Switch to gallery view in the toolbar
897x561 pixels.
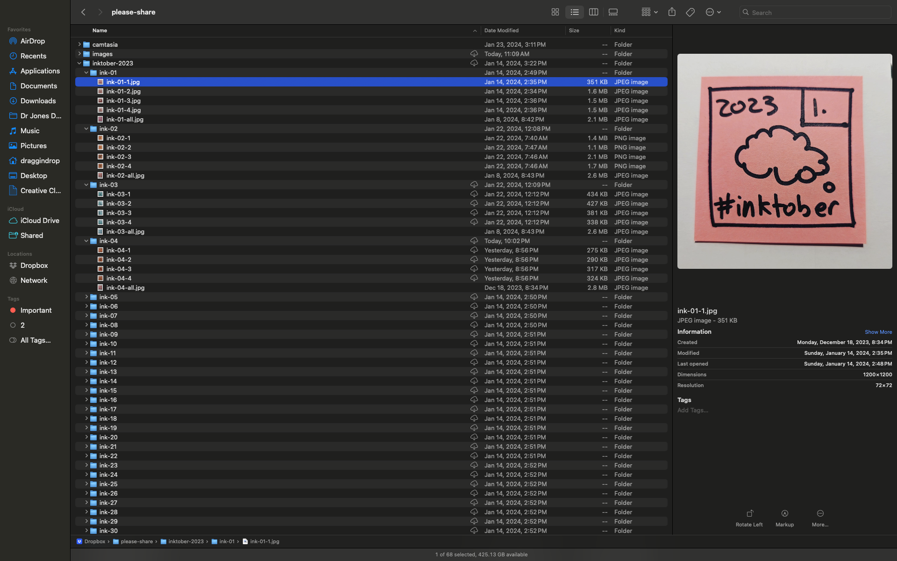[x=613, y=12]
